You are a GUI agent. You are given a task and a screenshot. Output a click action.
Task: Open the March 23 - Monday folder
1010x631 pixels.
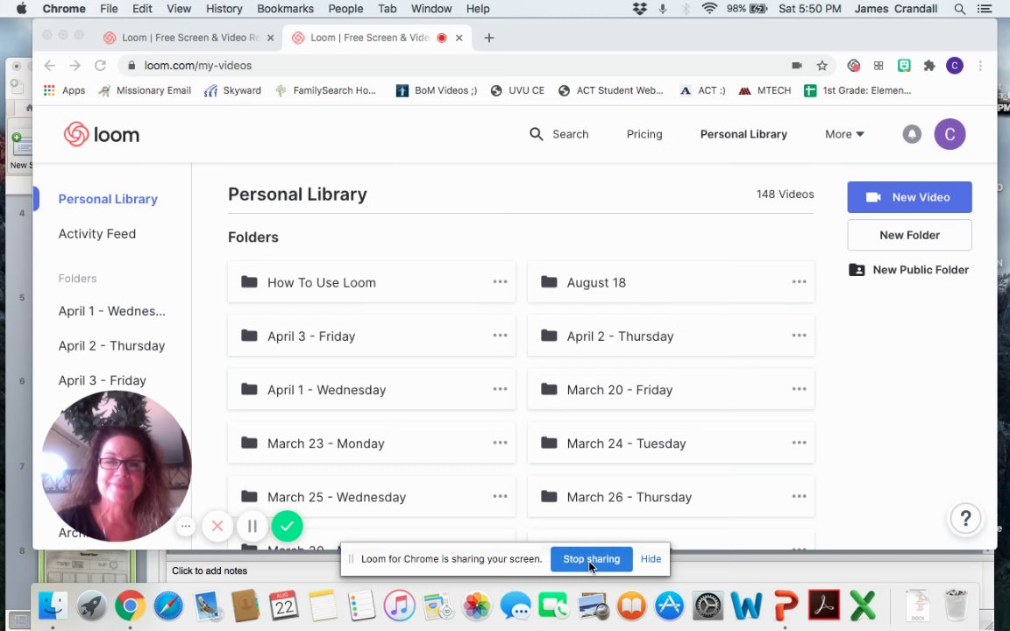click(x=372, y=443)
